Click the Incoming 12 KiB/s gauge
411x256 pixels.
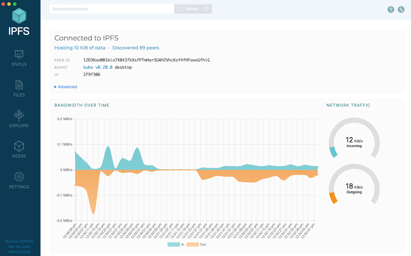coord(354,138)
